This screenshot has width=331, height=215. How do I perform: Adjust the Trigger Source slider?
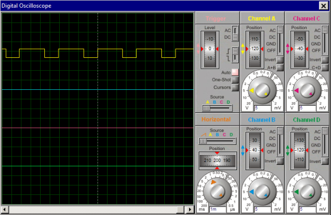[218, 108]
